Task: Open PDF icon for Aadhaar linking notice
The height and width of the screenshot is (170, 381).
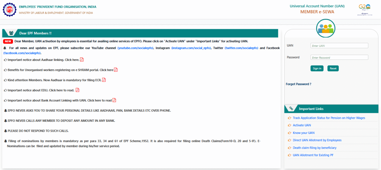Action: (x=82, y=60)
